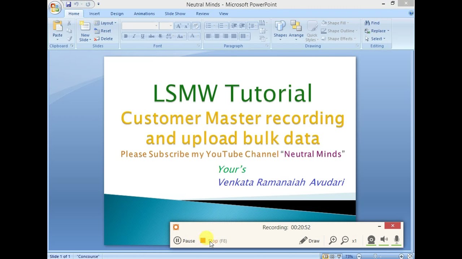Image resolution: width=462 pixels, height=259 pixels.
Task: Justify the paragraph text
Action: point(234,36)
